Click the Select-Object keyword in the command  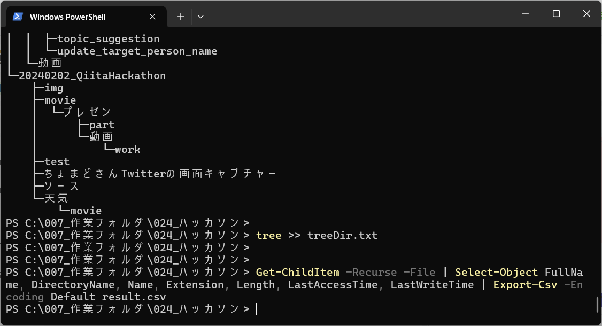[496, 272]
